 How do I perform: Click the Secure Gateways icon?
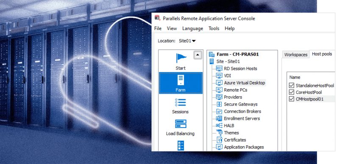(x=219, y=104)
